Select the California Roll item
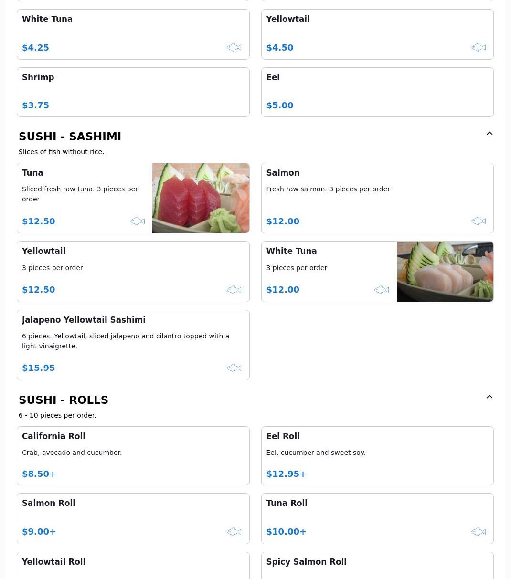The width and height of the screenshot is (511, 579). pyautogui.click(x=133, y=456)
